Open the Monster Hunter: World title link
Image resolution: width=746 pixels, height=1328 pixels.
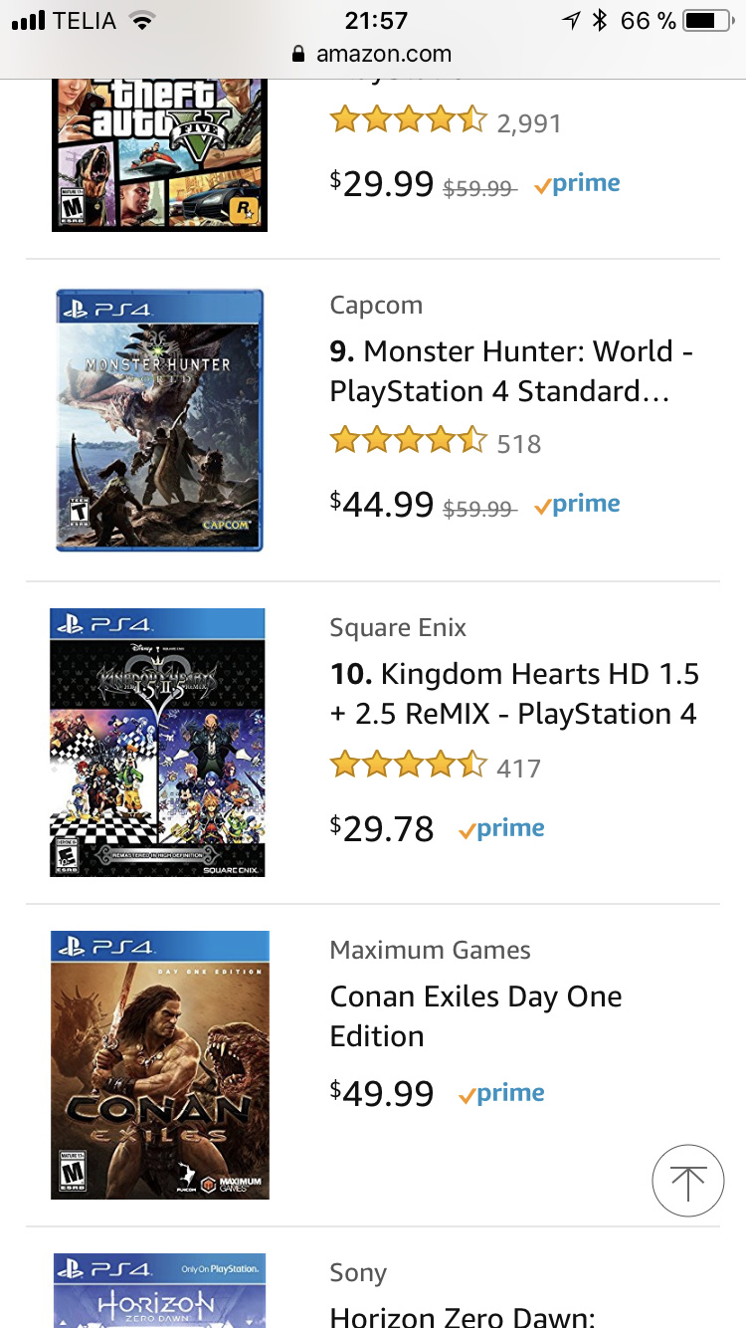point(511,371)
